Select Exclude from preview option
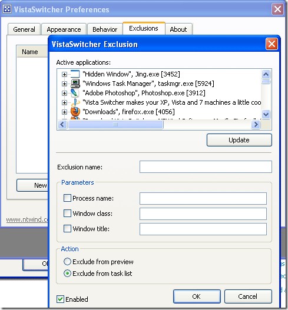Image resolution: width=288 pixels, height=310 pixels. pos(67,262)
